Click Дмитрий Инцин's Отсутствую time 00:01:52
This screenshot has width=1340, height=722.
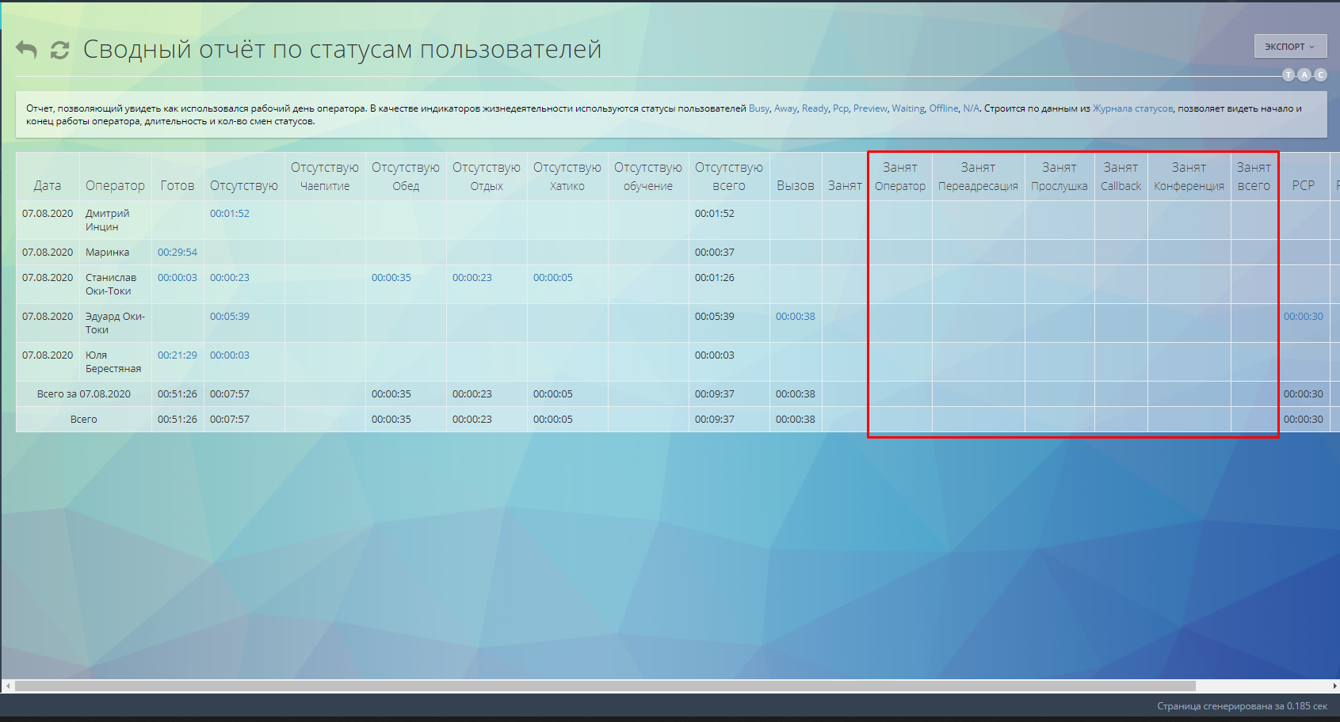click(x=229, y=214)
